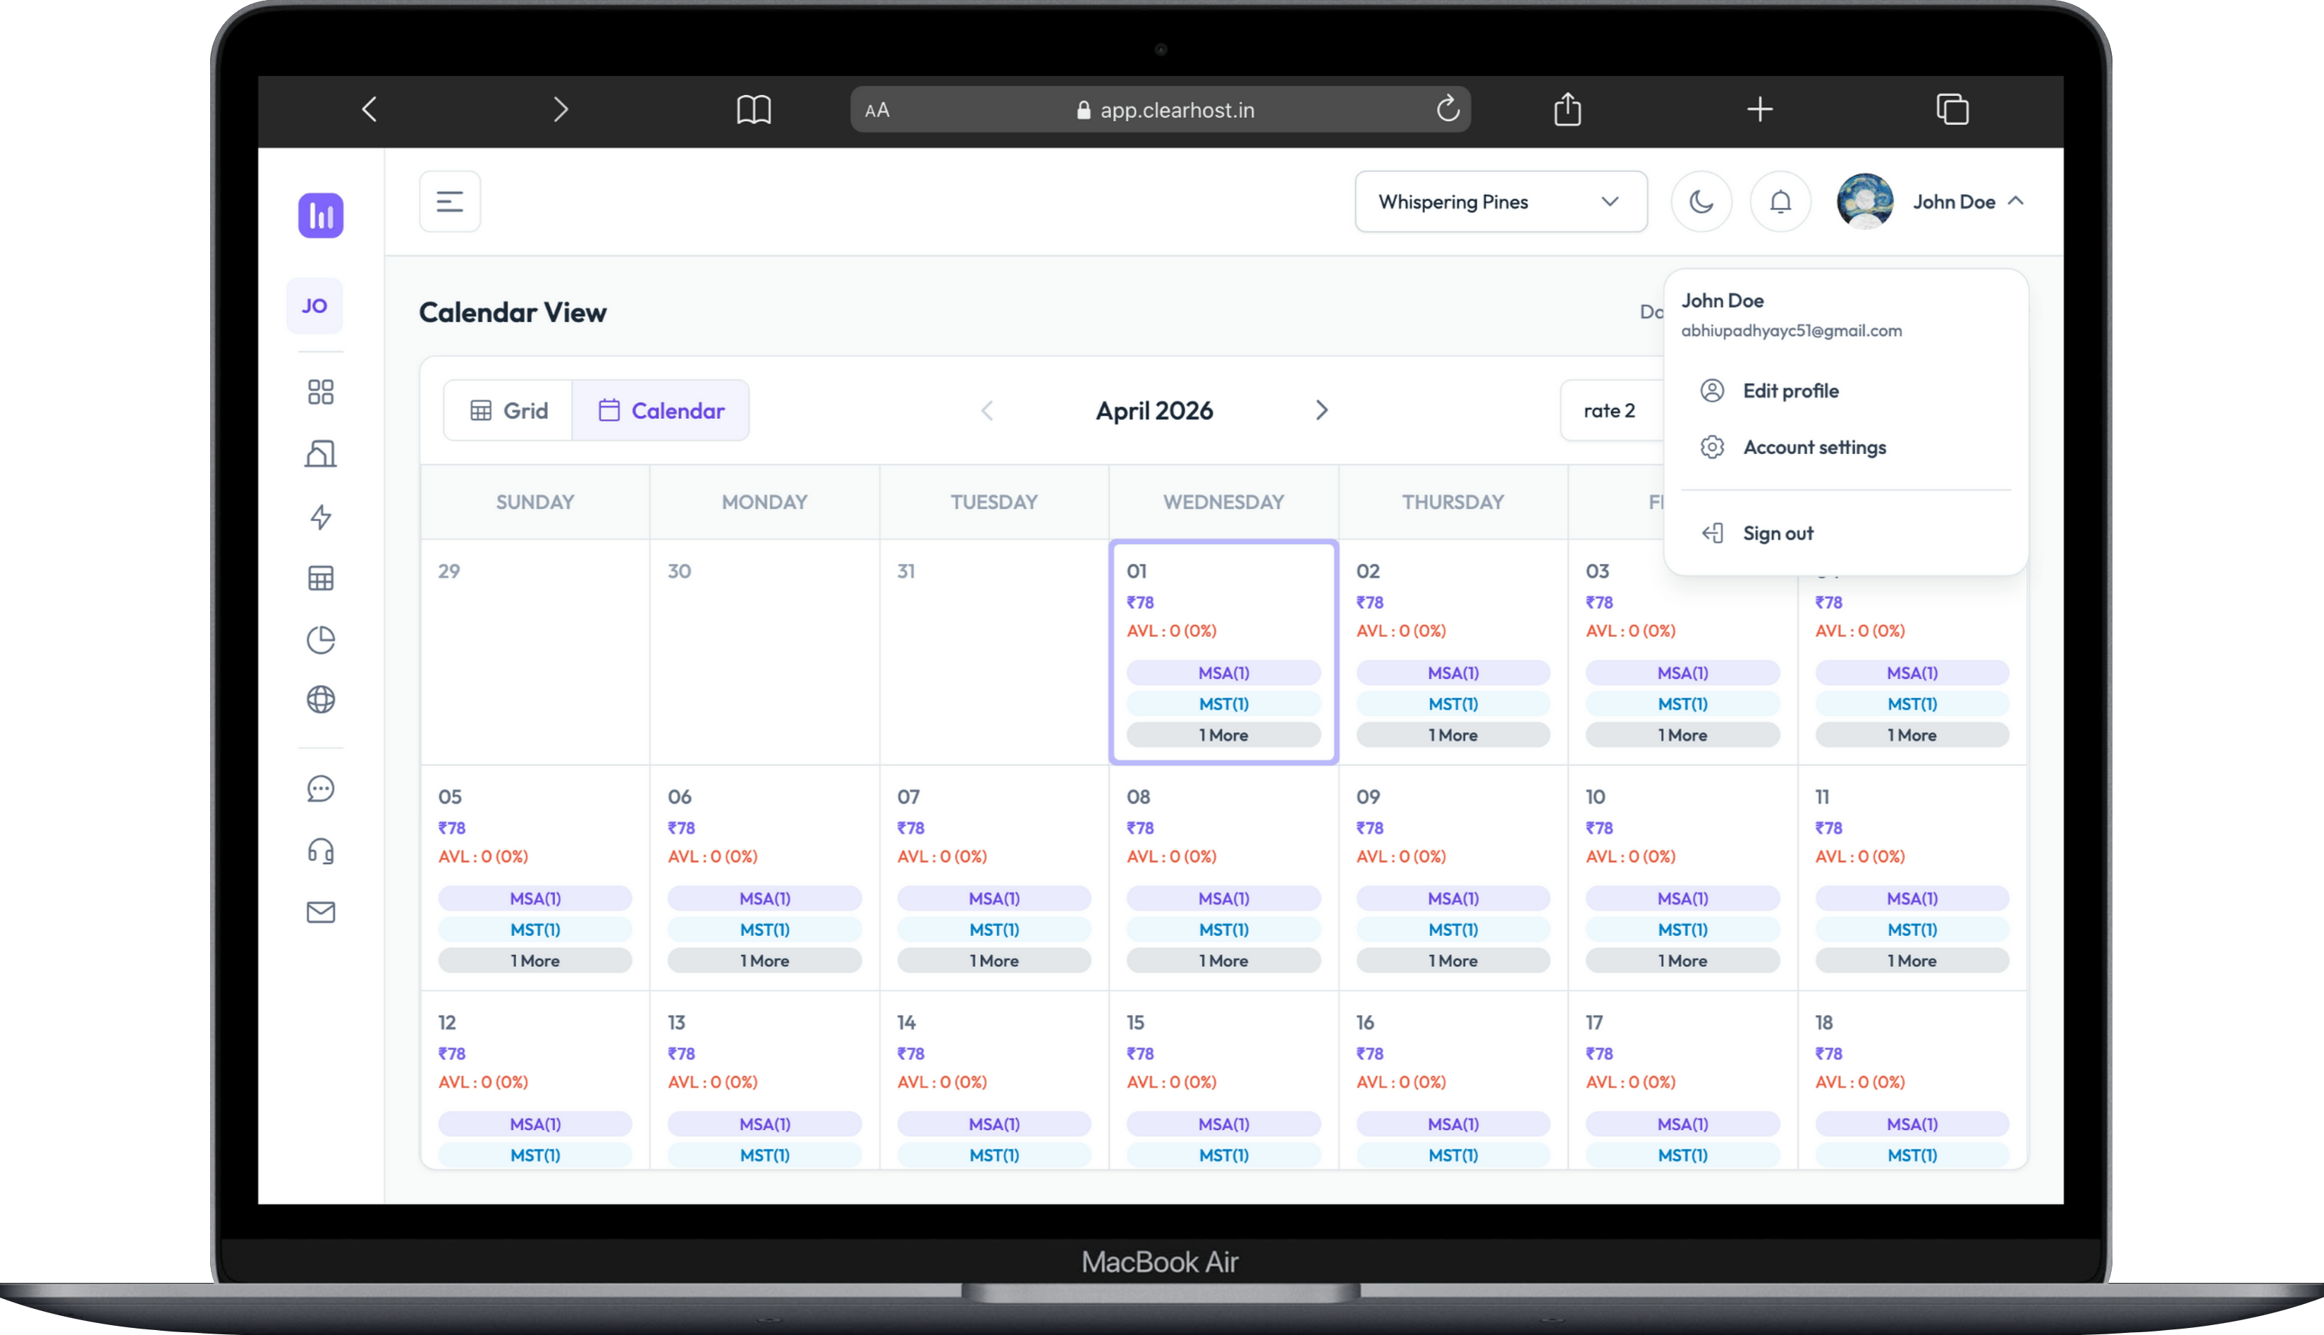Viewport: 2324px width, 1335px height.
Task: Open browser bookmarks book icon
Action: 754,110
